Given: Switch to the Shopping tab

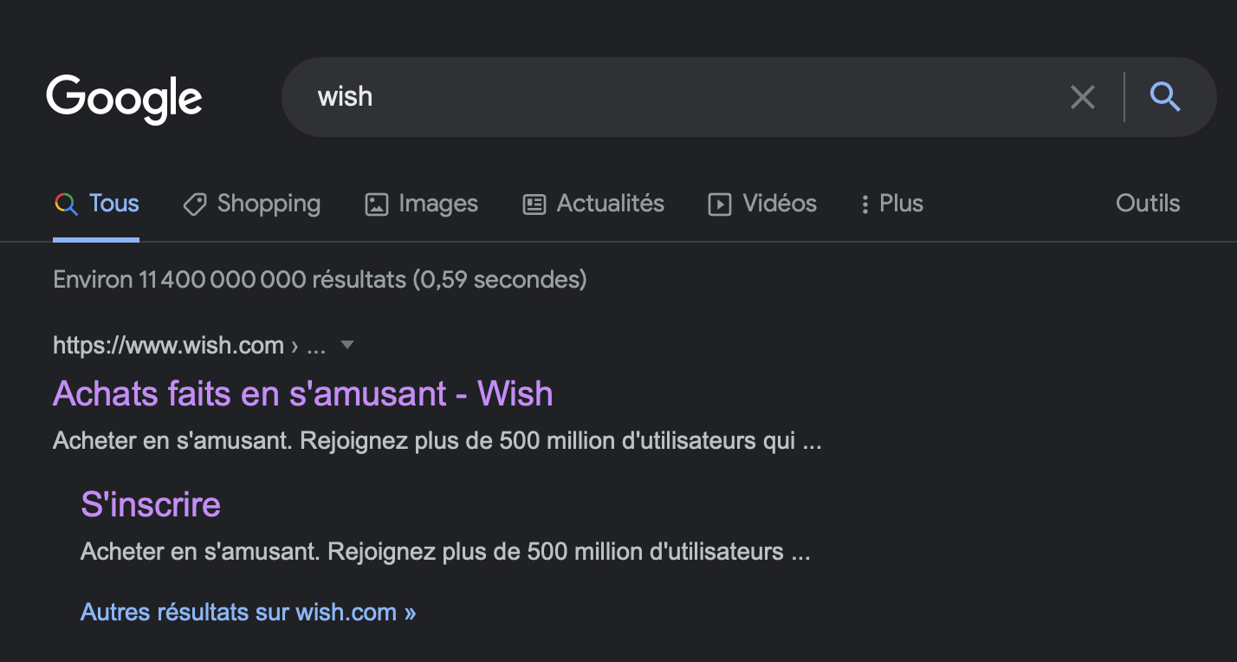Looking at the screenshot, I should (269, 203).
